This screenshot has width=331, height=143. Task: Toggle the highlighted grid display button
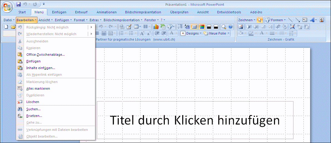click(194, 27)
